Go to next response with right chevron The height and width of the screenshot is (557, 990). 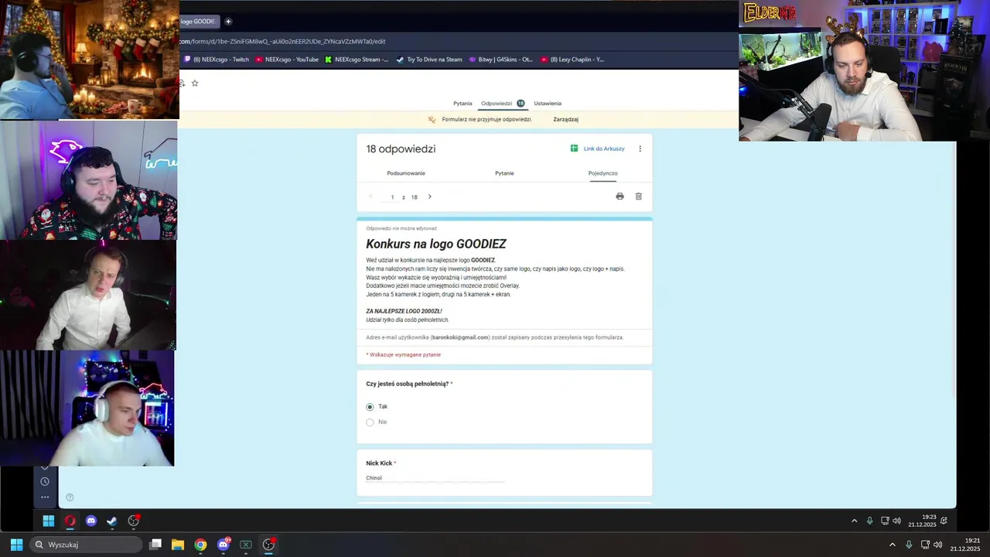point(430,196)
